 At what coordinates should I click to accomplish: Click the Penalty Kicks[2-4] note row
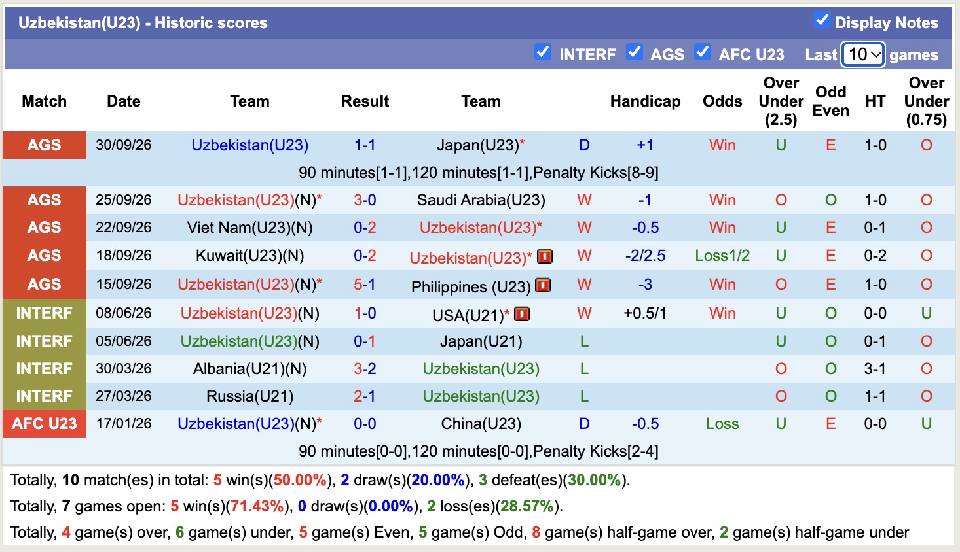pyautogui.click(x=479, y=451)
